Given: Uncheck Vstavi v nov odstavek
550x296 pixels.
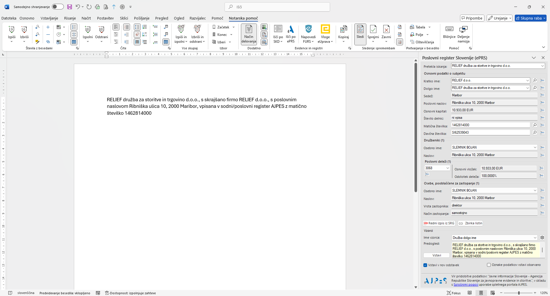Looking at the screenshot, I should point(425,265).
